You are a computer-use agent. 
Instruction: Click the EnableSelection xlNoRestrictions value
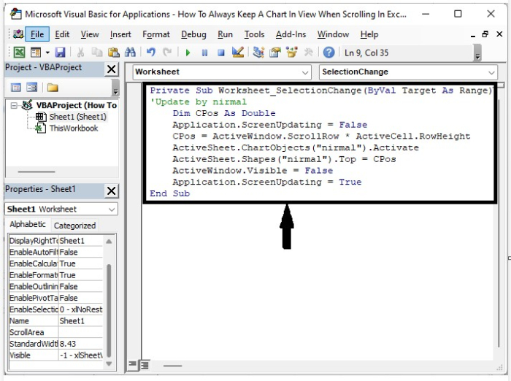pos(80,309)
